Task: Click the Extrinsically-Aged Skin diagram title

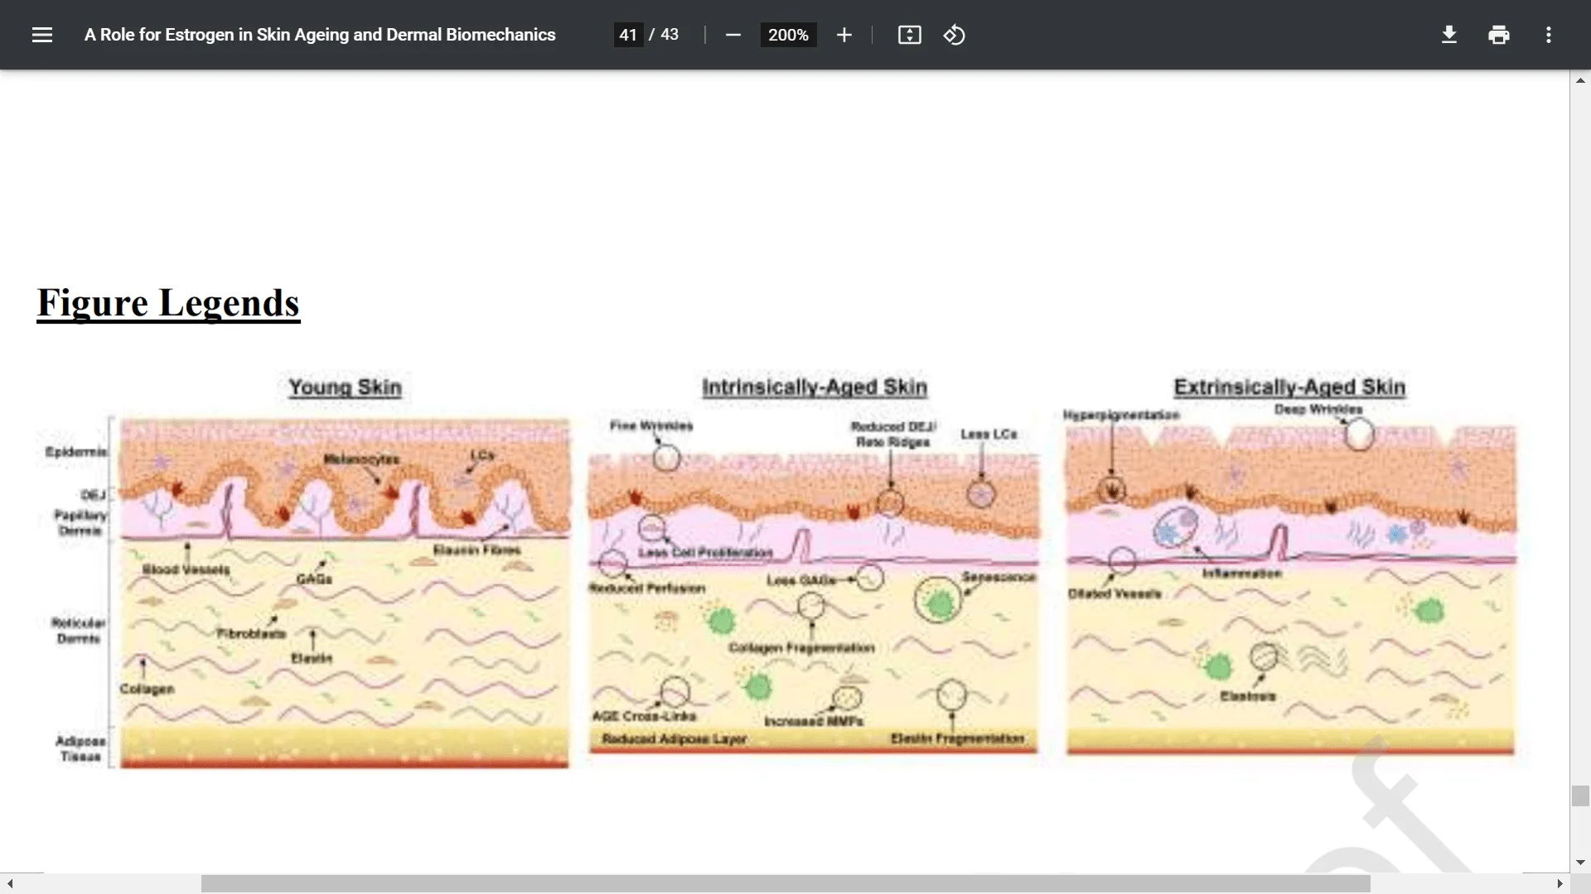Action: (1289, 387)
